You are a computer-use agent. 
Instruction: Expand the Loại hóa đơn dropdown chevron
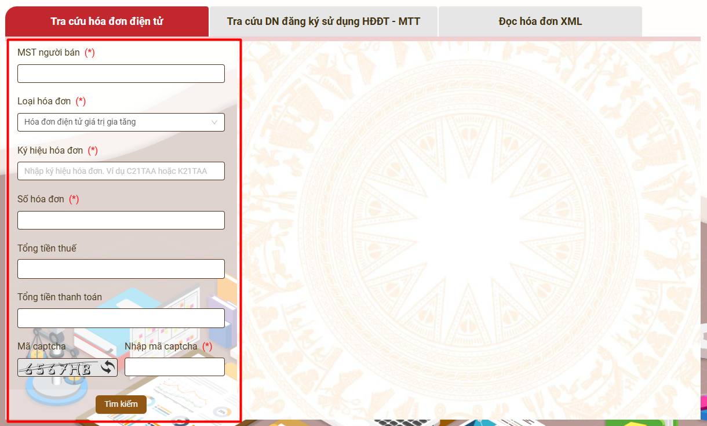pos(214,122)
